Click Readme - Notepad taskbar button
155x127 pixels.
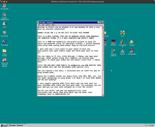point(17,125)
